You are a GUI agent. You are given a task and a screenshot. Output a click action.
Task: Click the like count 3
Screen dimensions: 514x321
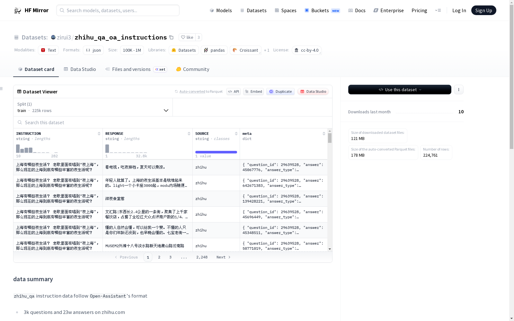tap(199, 37)
